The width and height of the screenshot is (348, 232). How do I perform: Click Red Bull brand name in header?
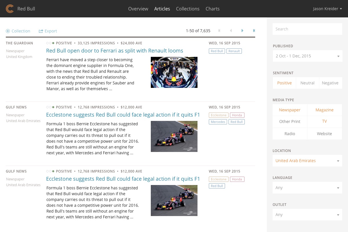point(26,9)
